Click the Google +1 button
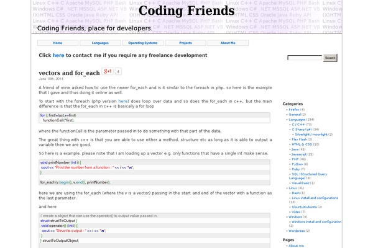373x248 pixels. pos(107,71)
